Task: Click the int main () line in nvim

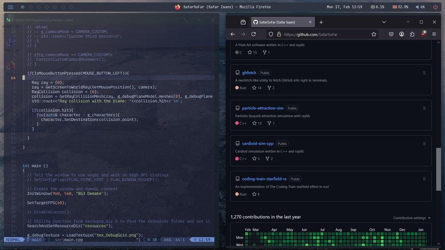Action: [35, 166]
